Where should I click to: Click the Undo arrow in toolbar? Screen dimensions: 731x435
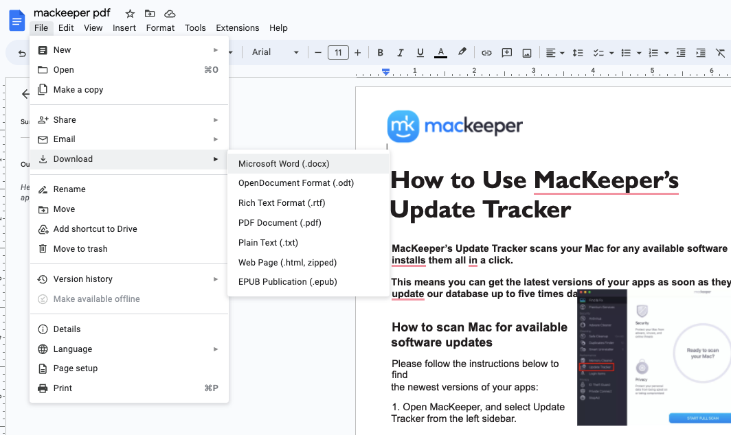click(22, 53)
